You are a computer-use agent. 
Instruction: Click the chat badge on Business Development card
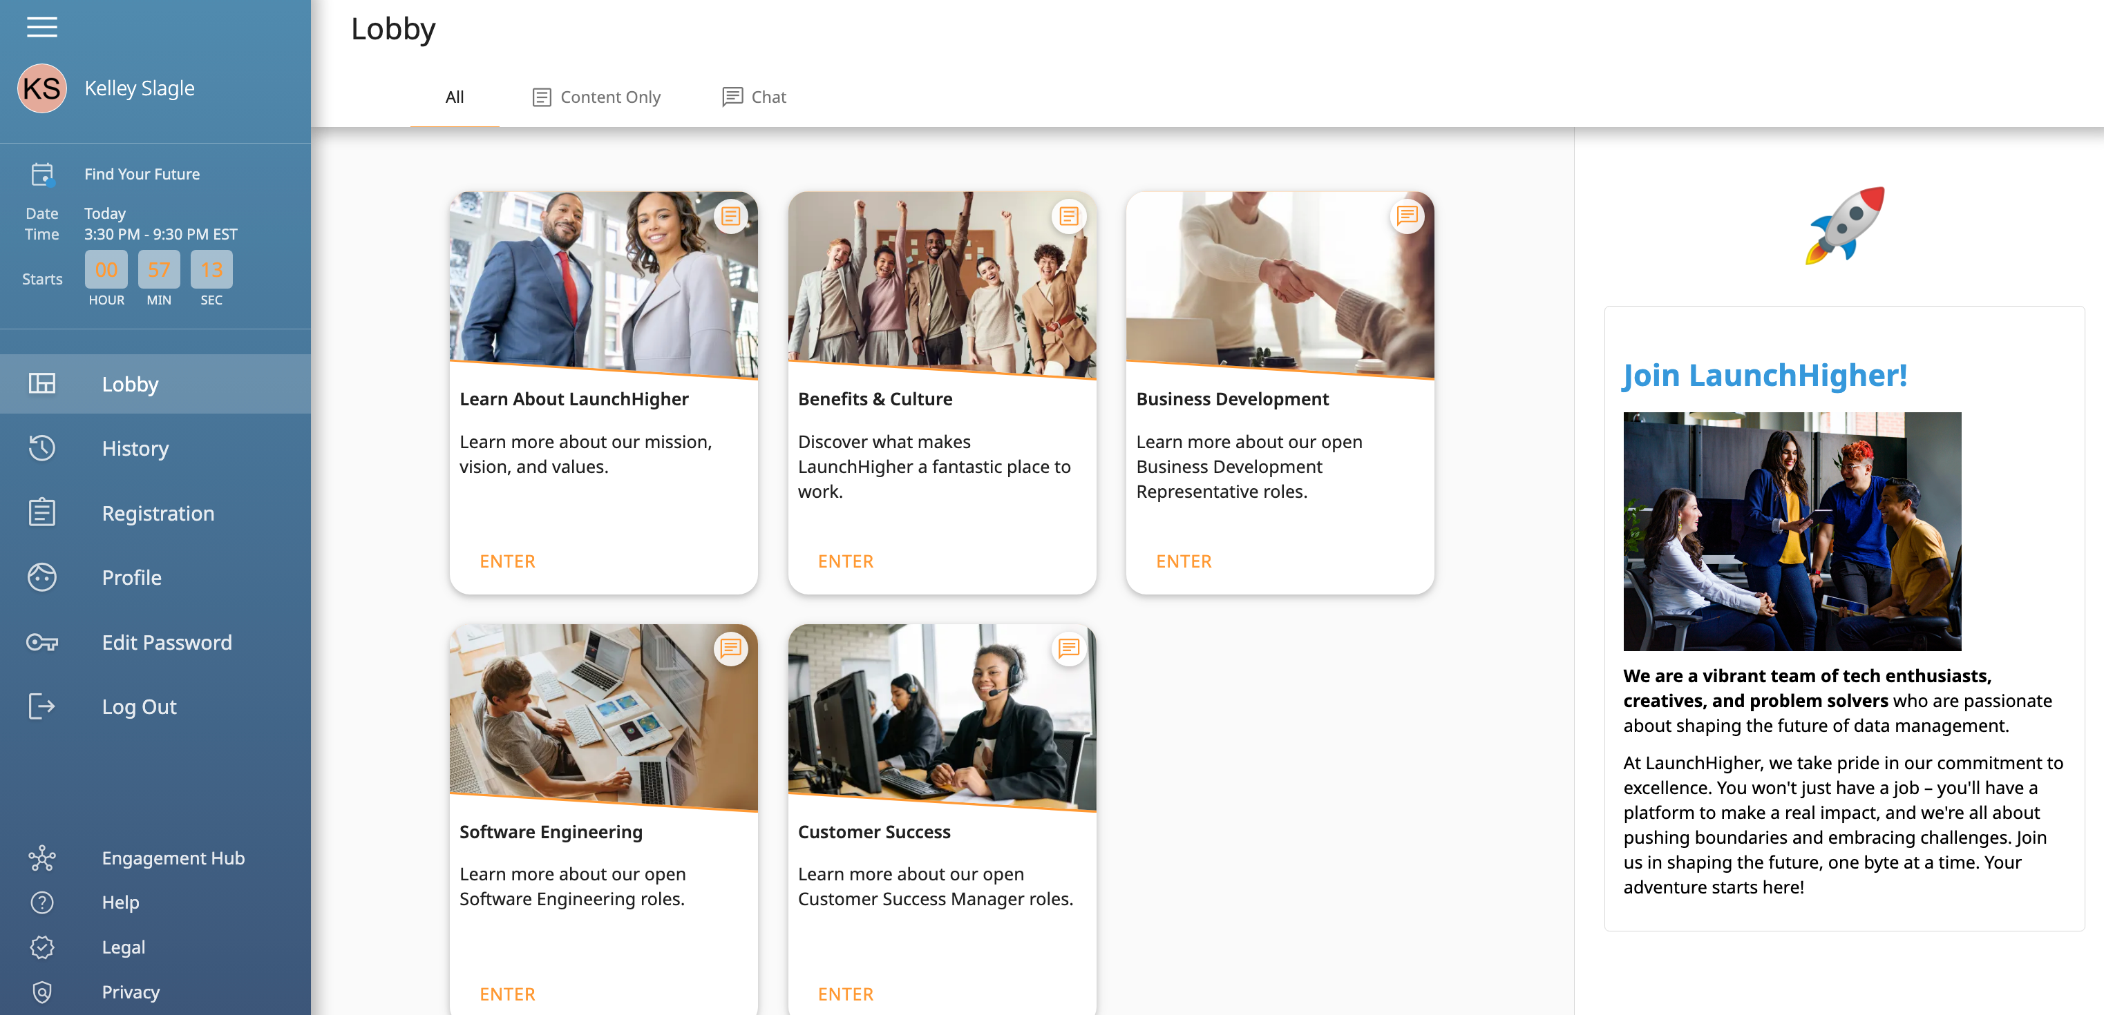click(x=1407, y=216)
